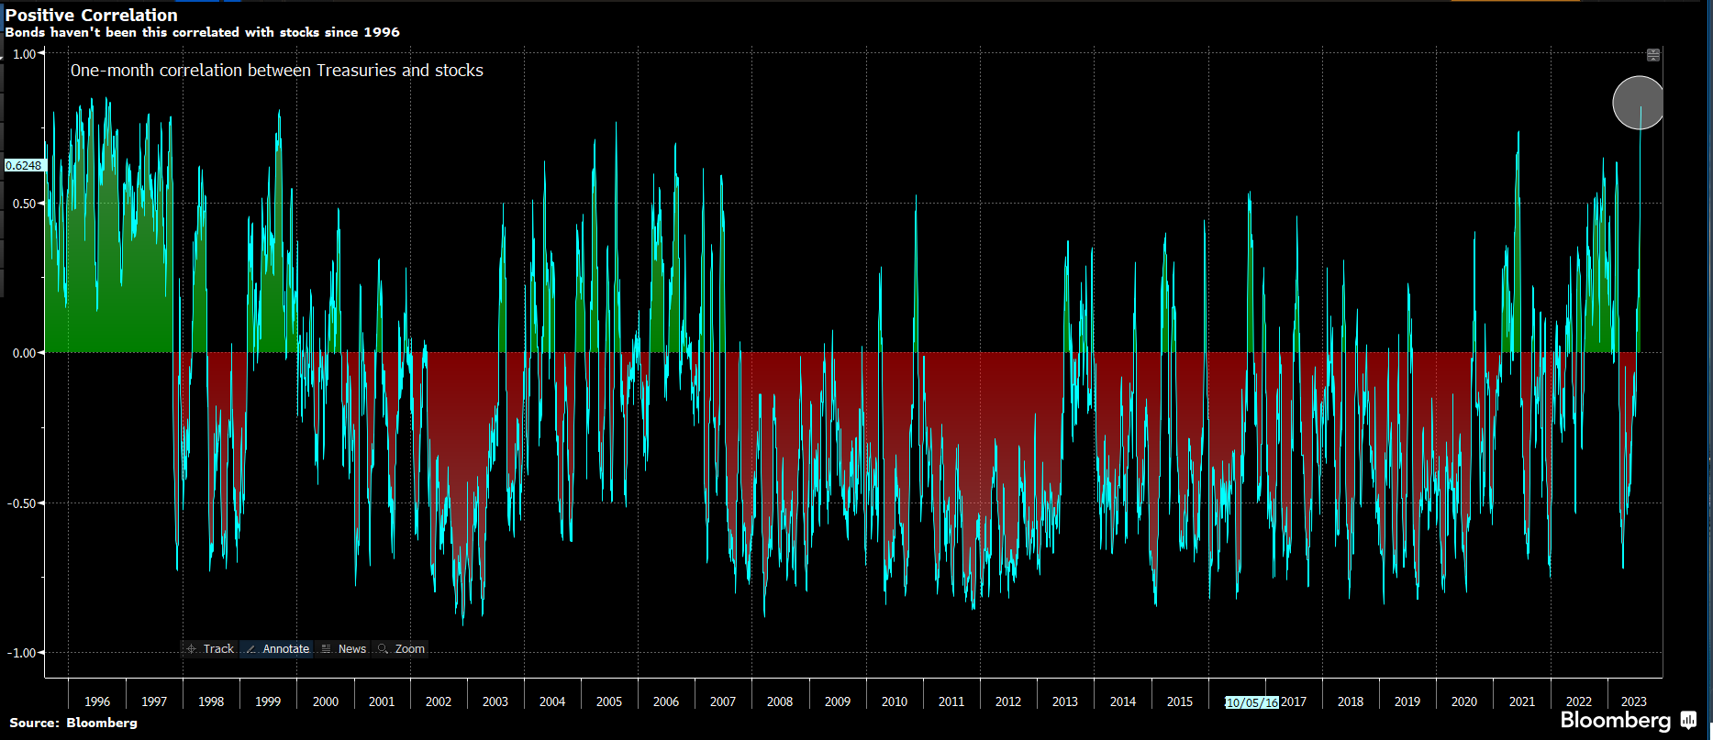The image size is (1713, 740).
Task: Click the 1996 label on the time axis
Action: coord(97,701)
